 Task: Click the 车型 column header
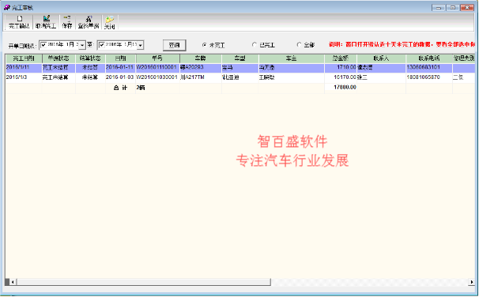[240, 58]
